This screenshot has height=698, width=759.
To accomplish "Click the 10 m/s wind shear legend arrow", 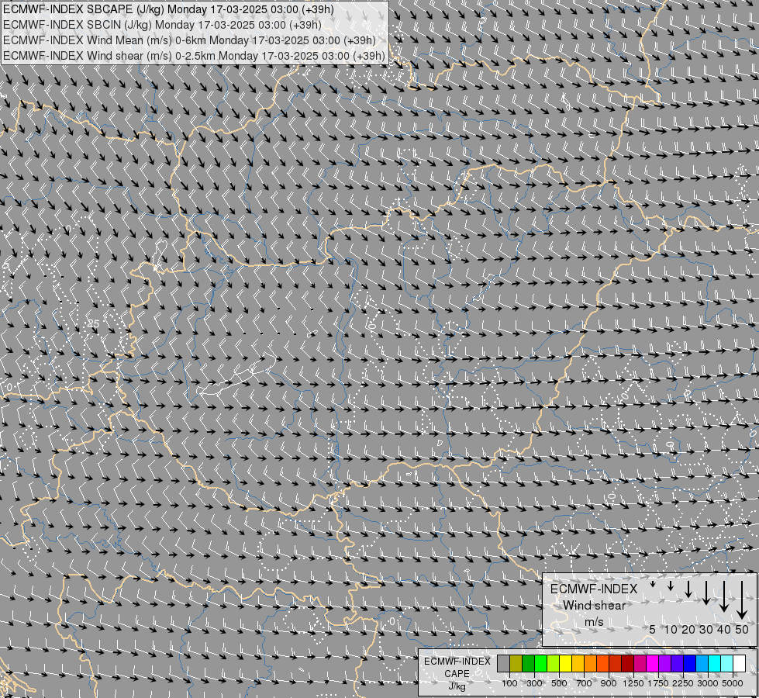I will point(671,586).
